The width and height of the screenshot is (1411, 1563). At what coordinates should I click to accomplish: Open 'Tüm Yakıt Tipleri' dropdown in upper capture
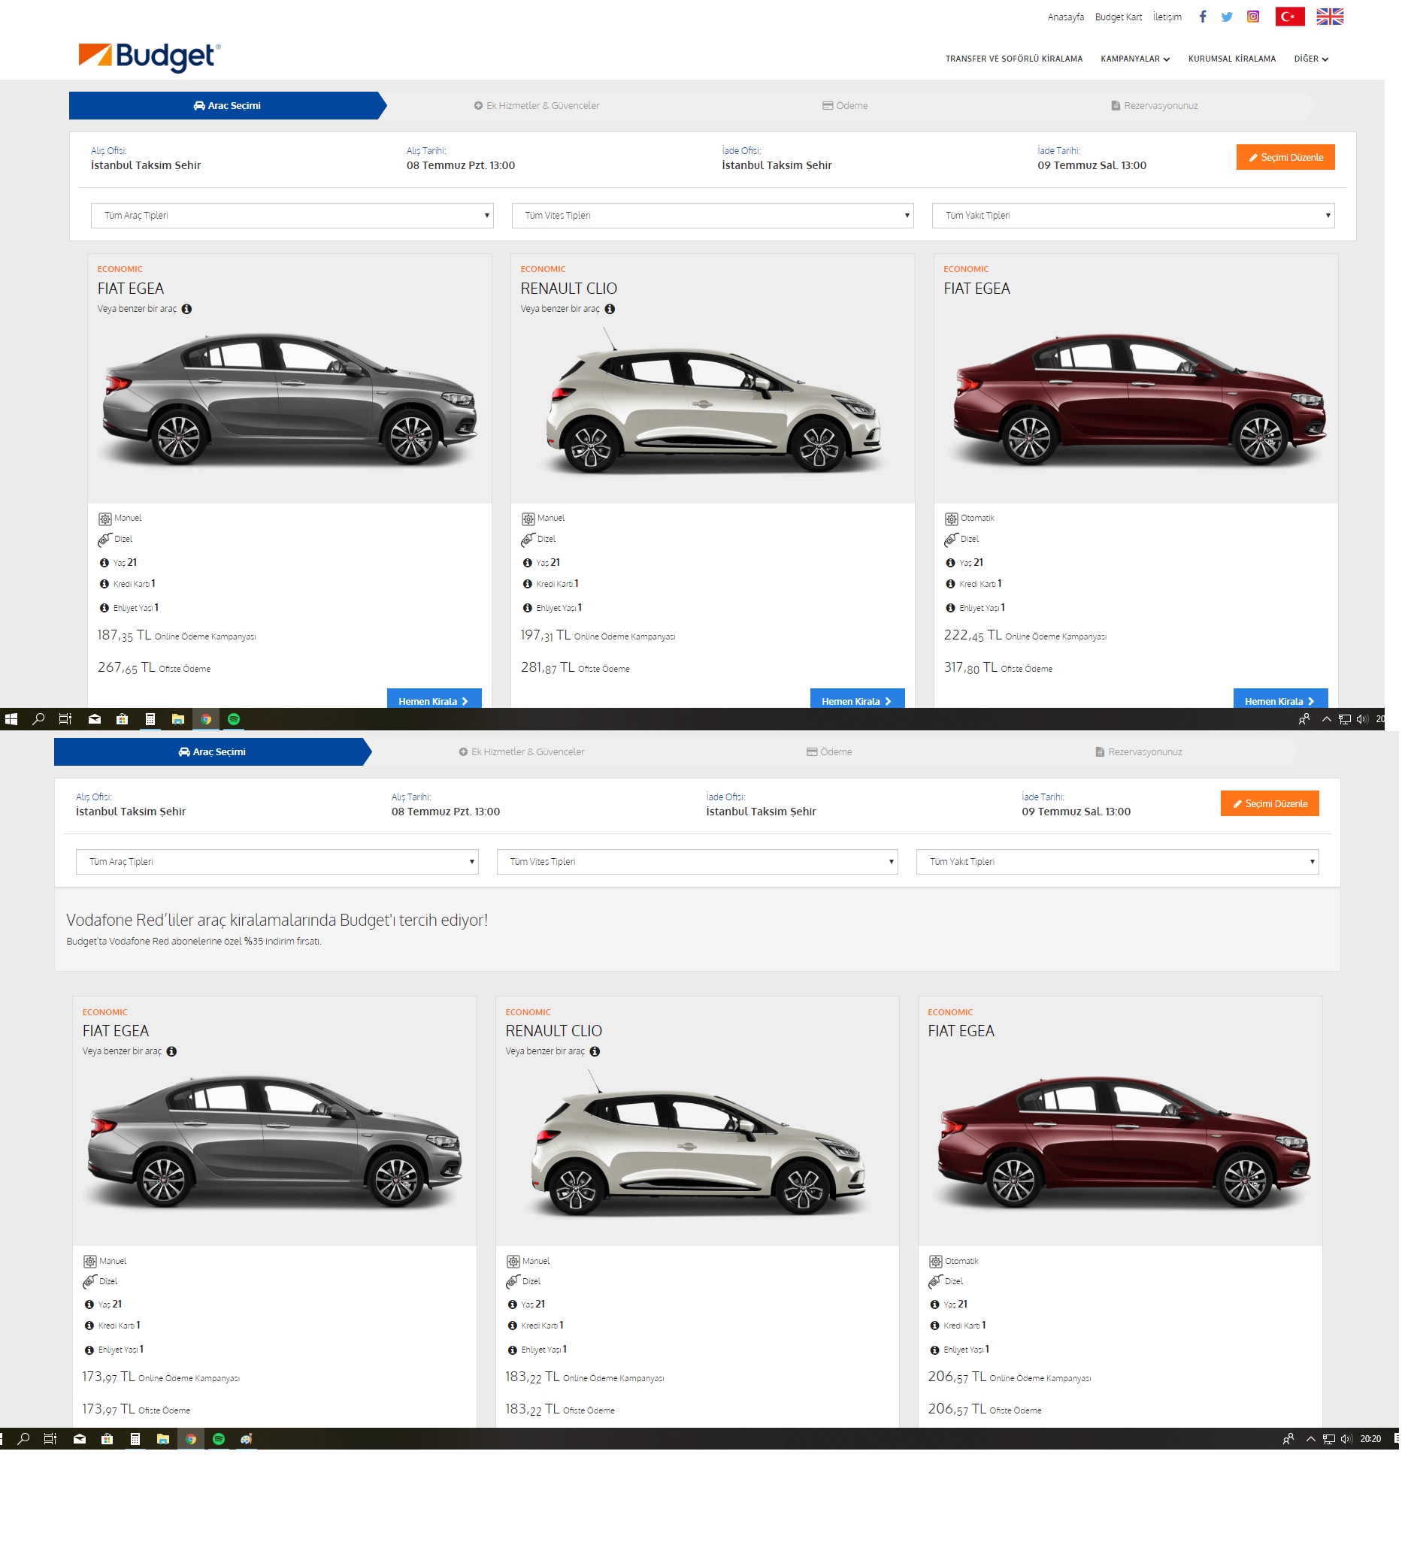point(1133,216)
